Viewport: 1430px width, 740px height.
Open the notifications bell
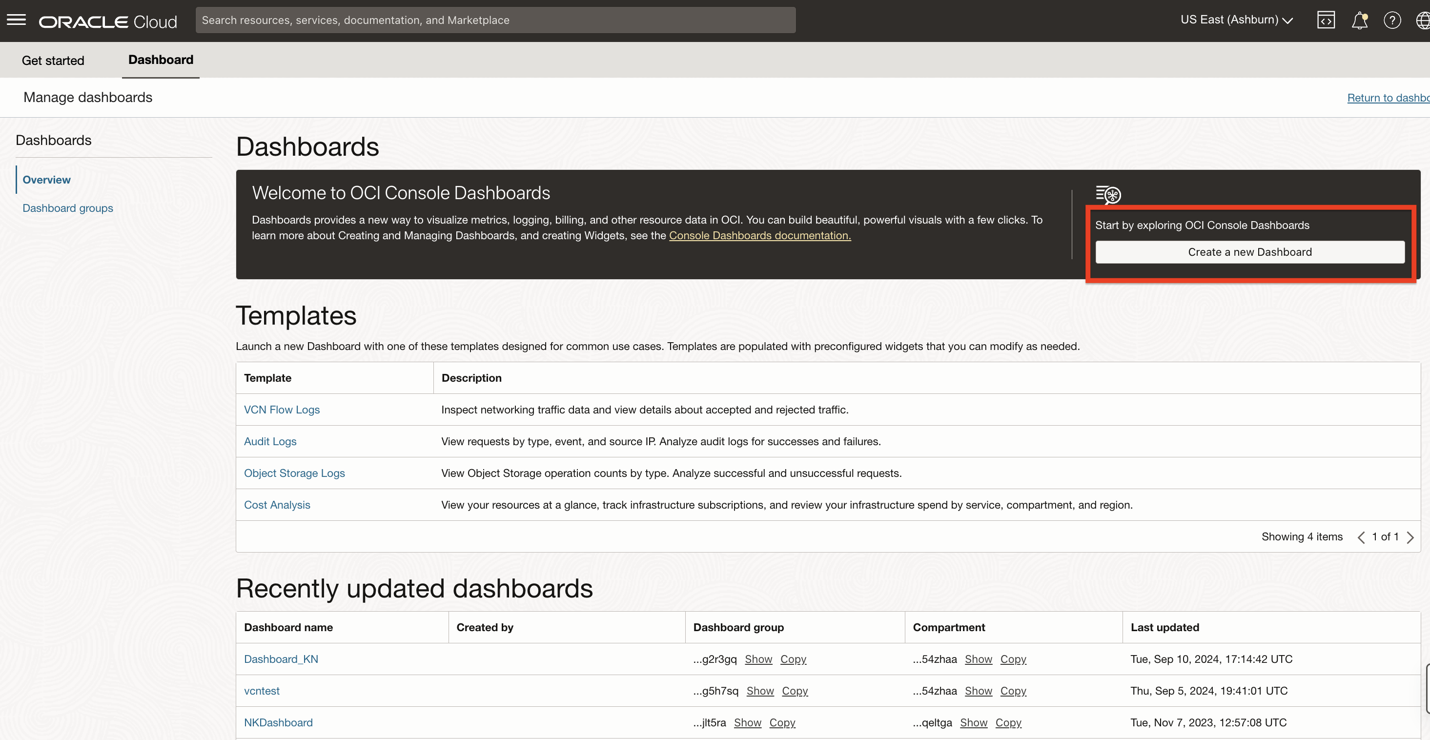coord(1360,20)
